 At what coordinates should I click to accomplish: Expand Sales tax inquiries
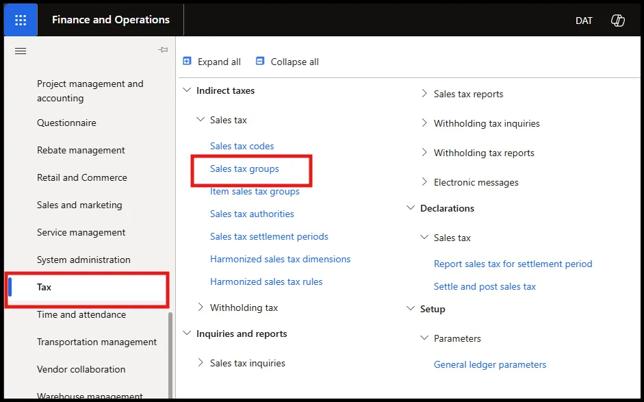tap(201, 362)
